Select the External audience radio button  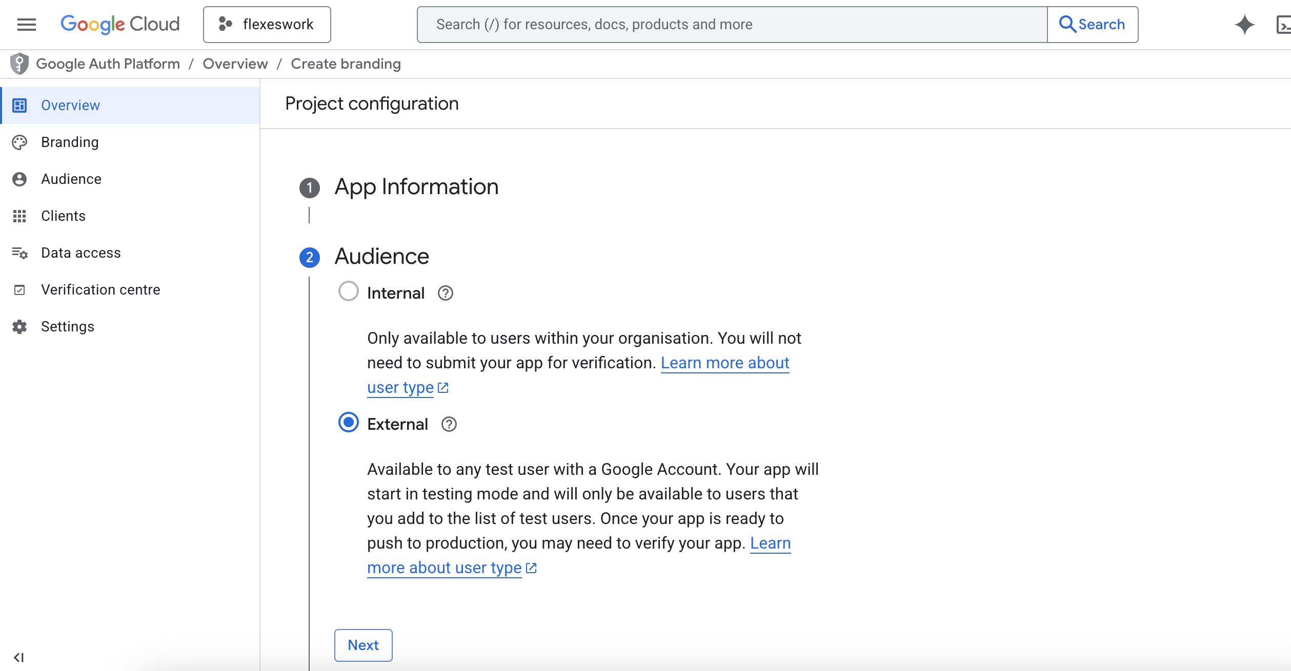(x=348, y=423)
